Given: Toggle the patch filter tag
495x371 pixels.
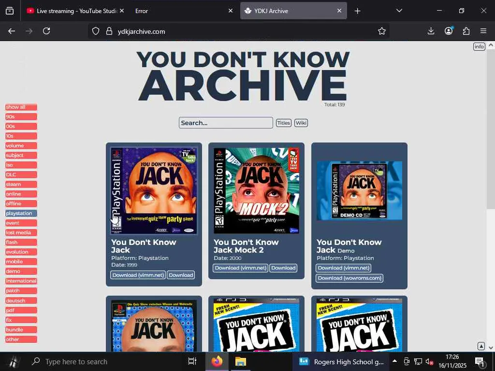Looking at the screenshot, I should 21,290.
